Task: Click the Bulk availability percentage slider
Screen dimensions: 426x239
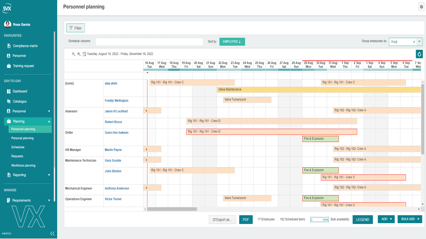Action: click(x=319, y=219)
